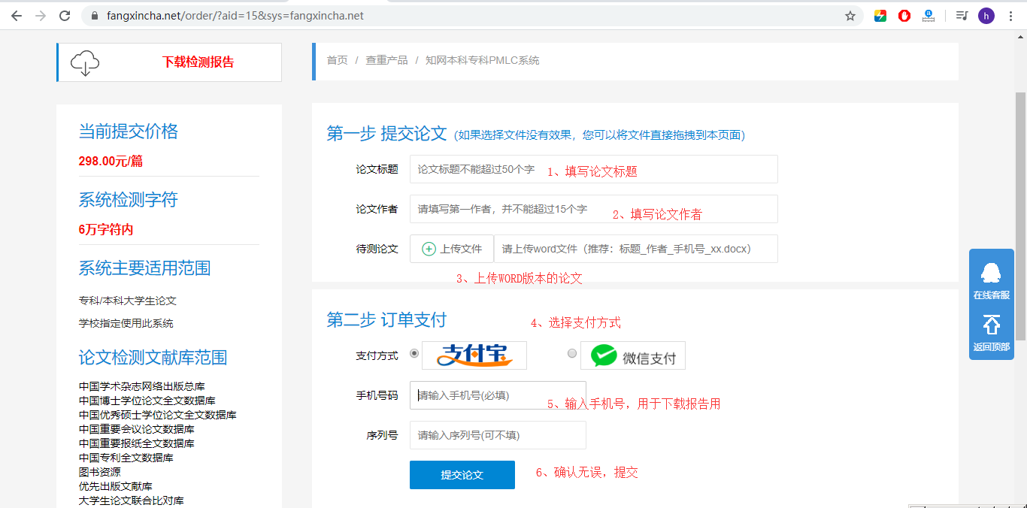Screen dimensions: 1027x508
Task: Choose the WeChat Pay radio button
Action: pos(572,353)
